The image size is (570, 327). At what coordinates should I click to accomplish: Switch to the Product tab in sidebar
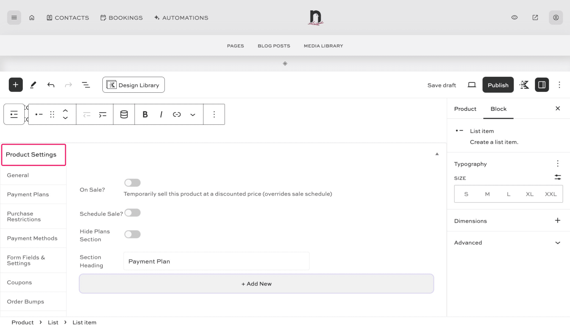(465, 109)
